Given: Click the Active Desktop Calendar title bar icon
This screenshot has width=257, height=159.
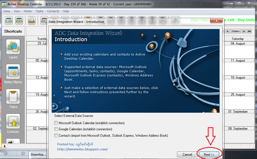Looking at the screenshot, I should (x=4, y=4).
